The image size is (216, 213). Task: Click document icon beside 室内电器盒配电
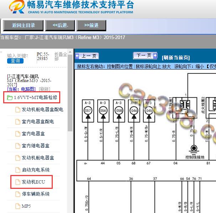17,122
